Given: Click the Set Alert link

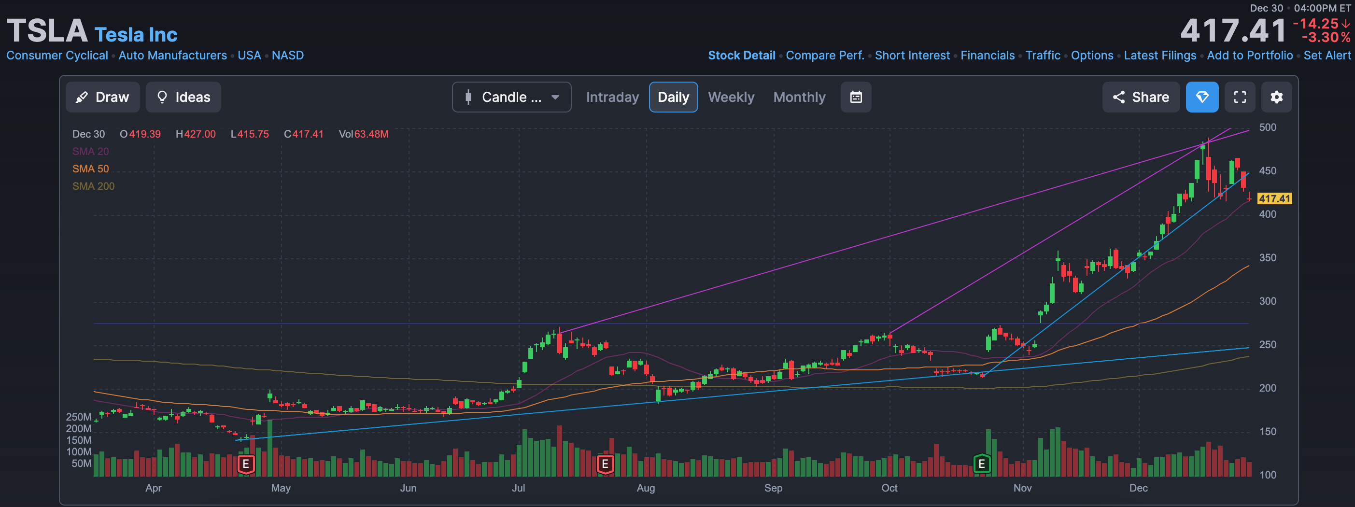Looking at the screenshot, I should click(x=1327, y=55).
